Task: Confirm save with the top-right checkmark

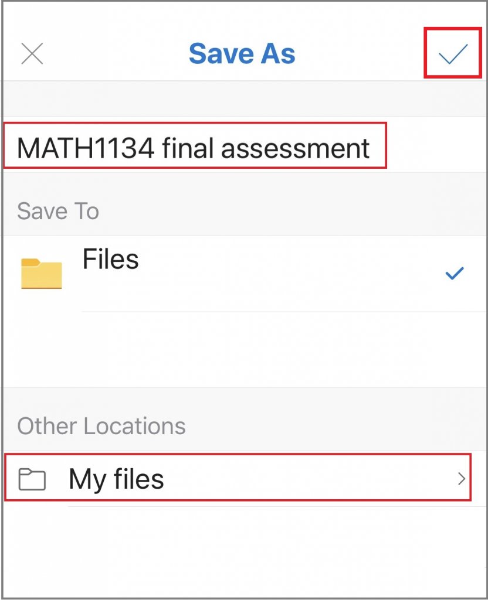Action: click(453, 53)
